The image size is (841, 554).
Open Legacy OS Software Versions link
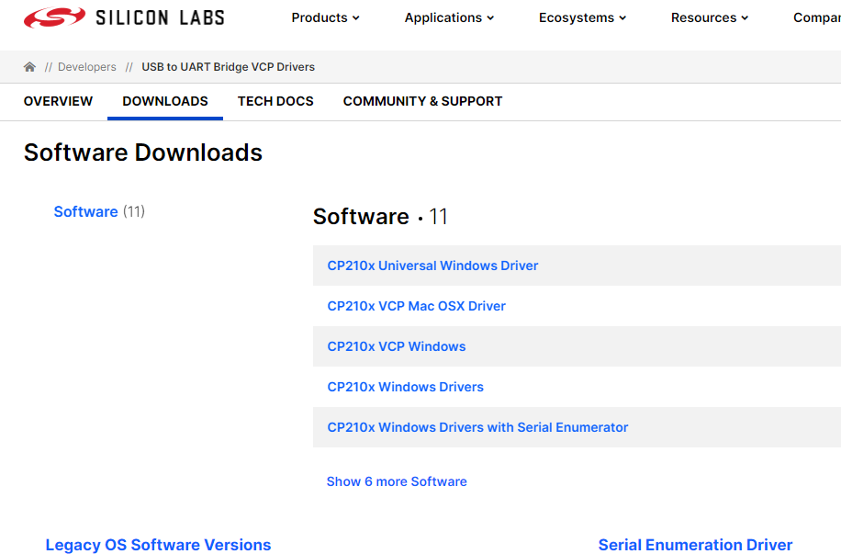158,544
